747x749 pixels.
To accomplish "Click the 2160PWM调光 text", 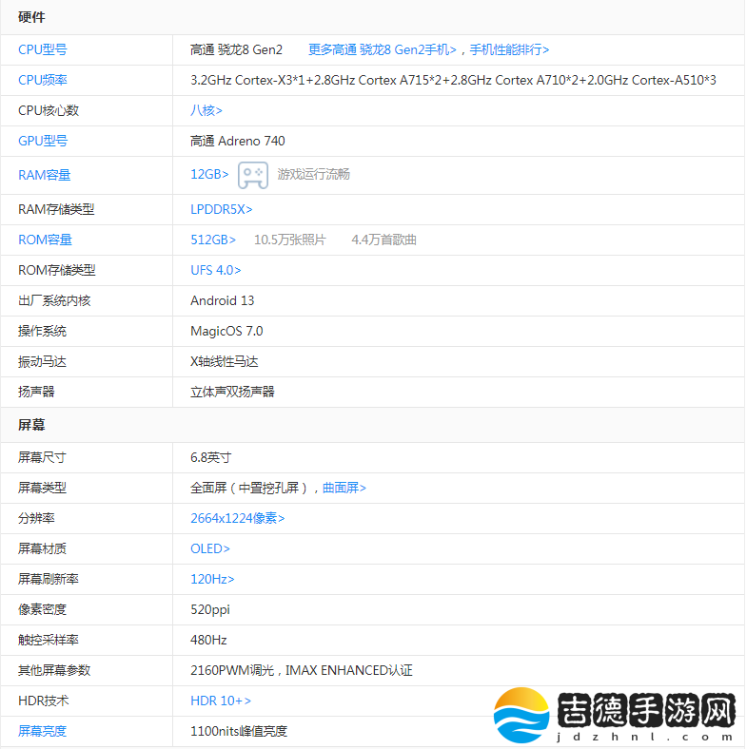I will click(232, 671).
